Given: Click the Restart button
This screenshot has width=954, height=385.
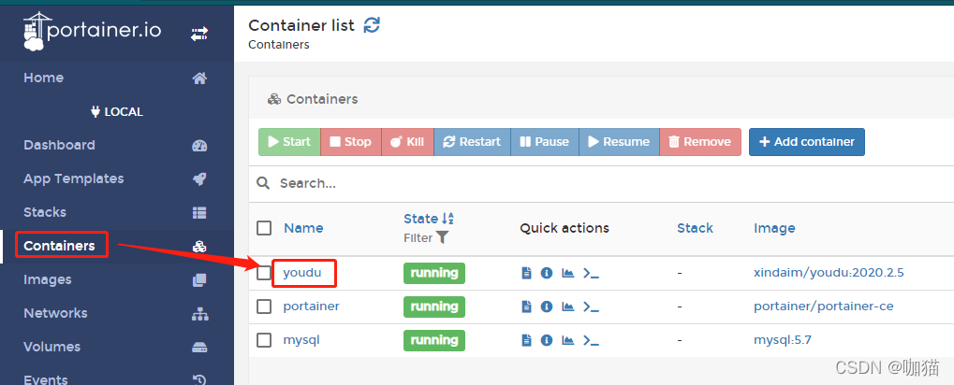Looking at the screenshot, I should 472,142.
